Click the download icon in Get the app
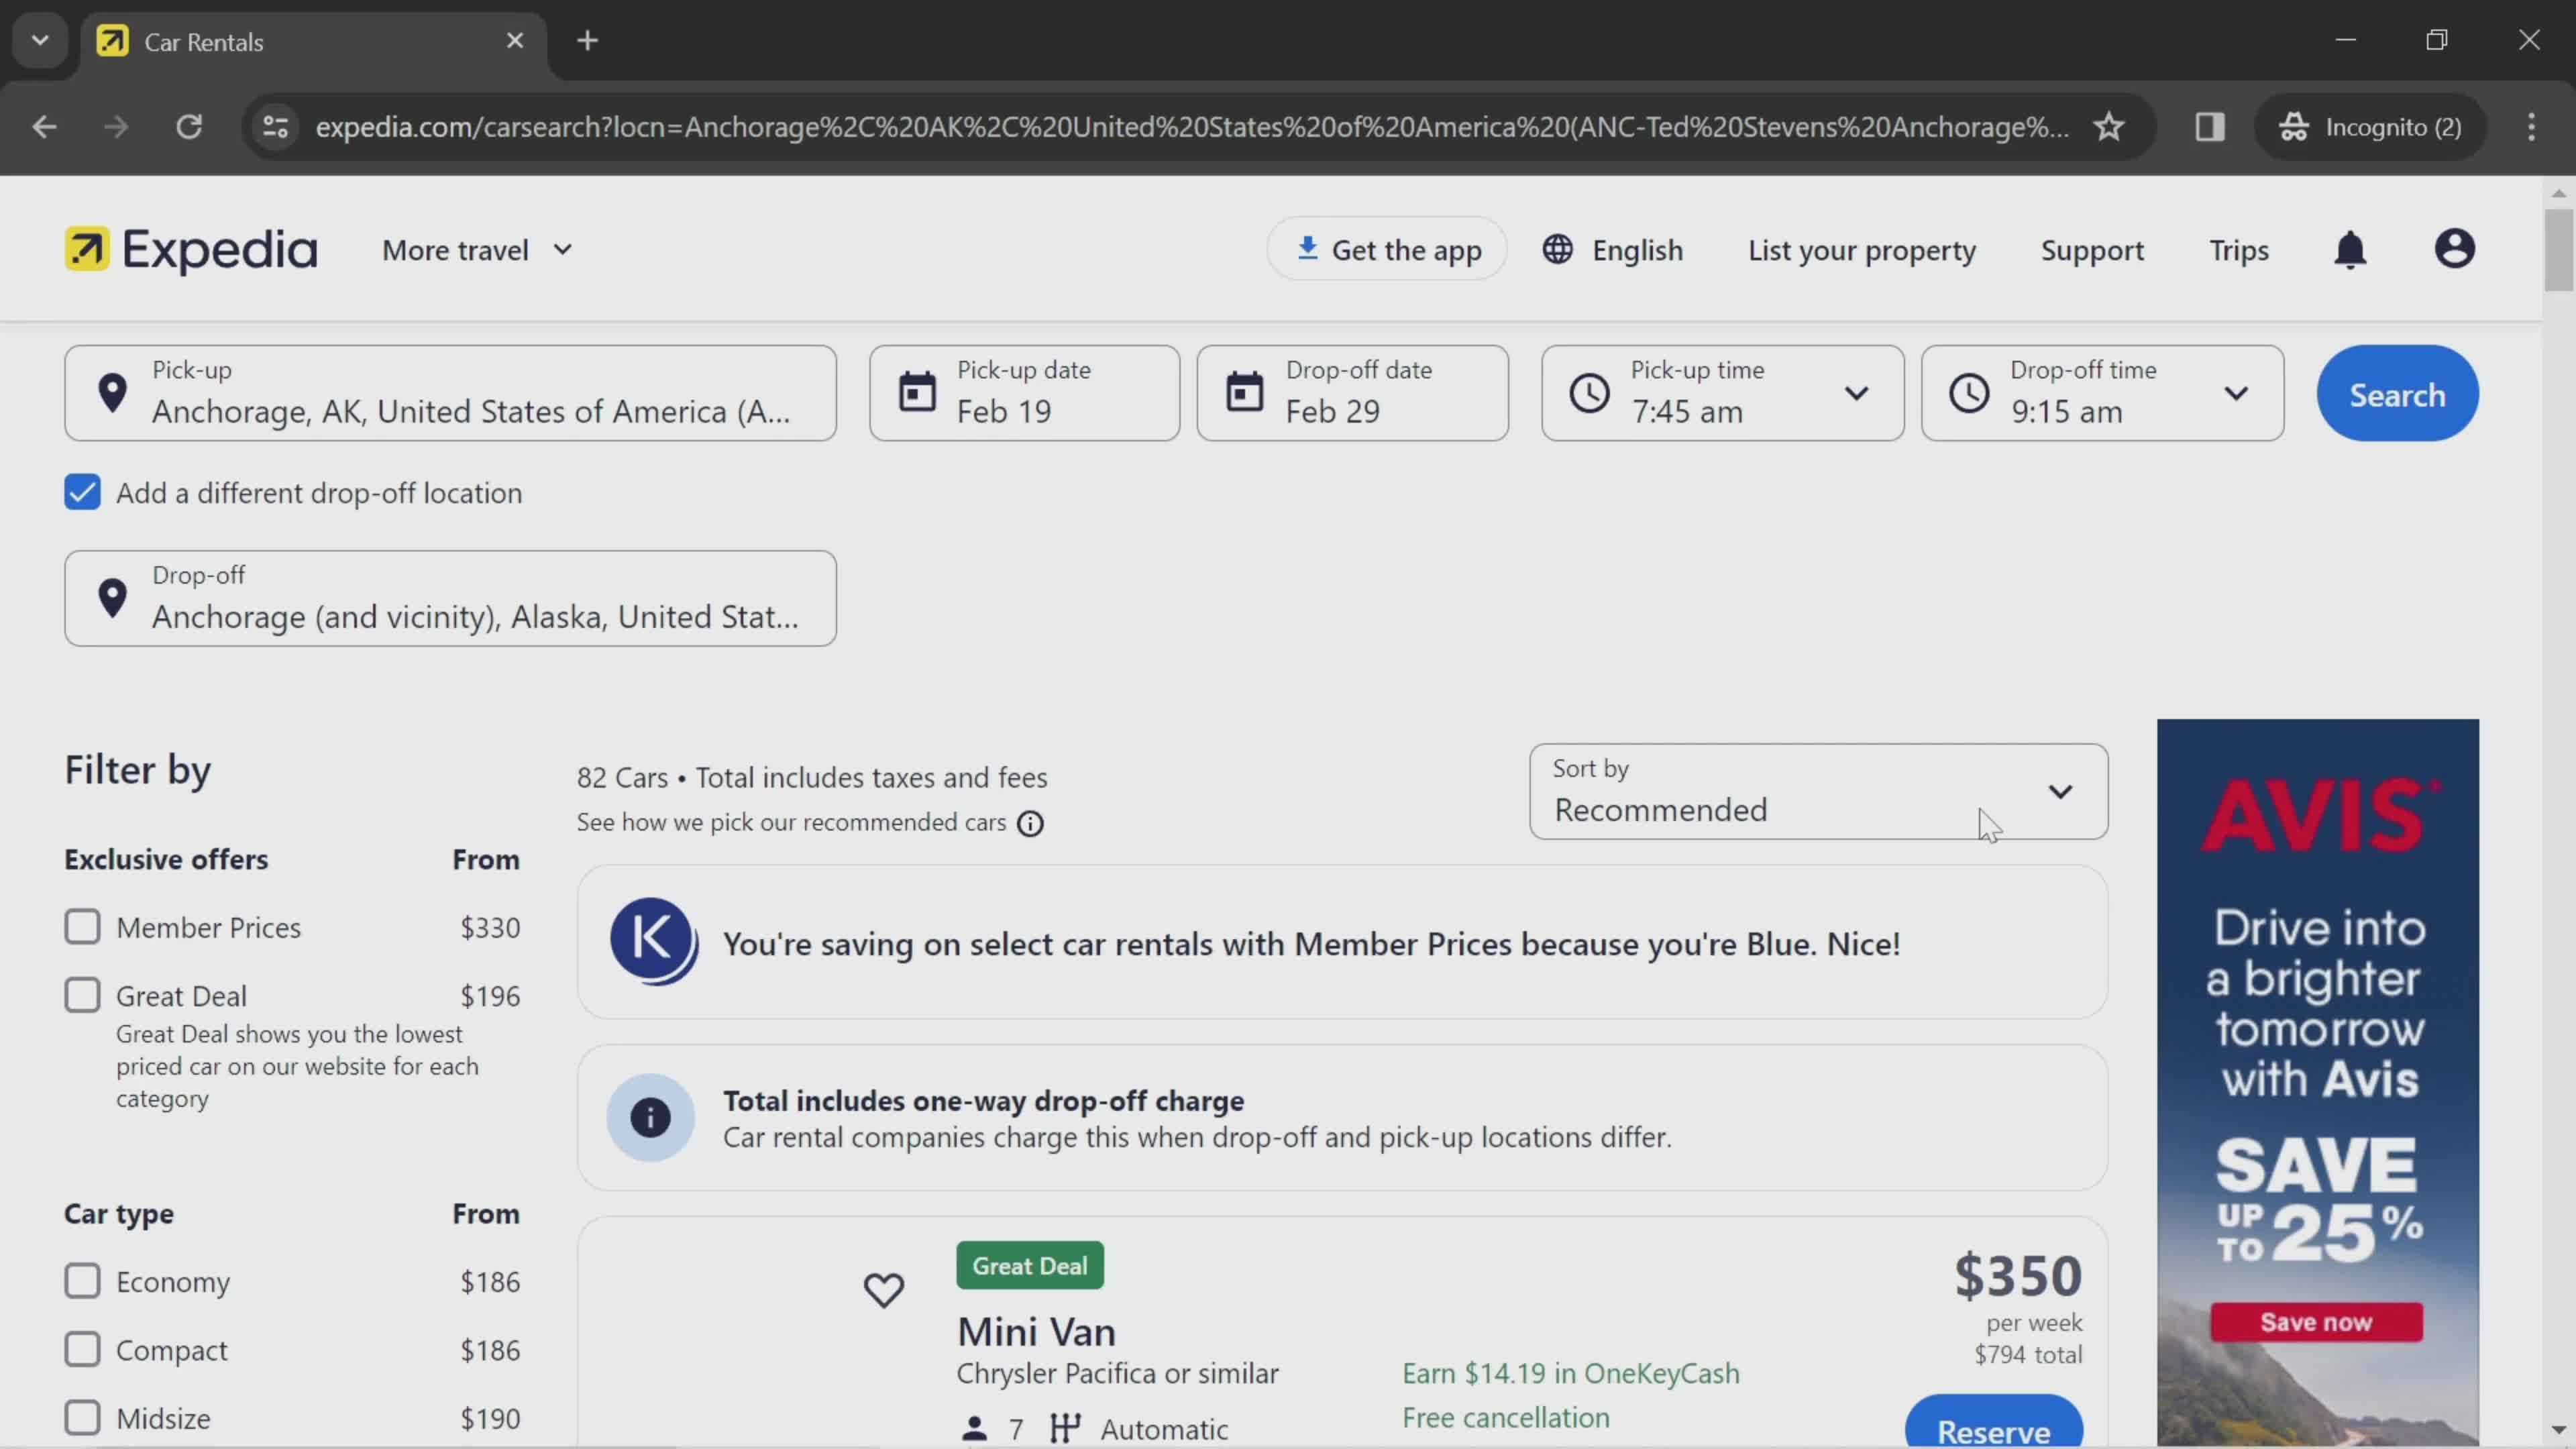The width and height of the screenshot is (2576, 1449). [1306, 248]
